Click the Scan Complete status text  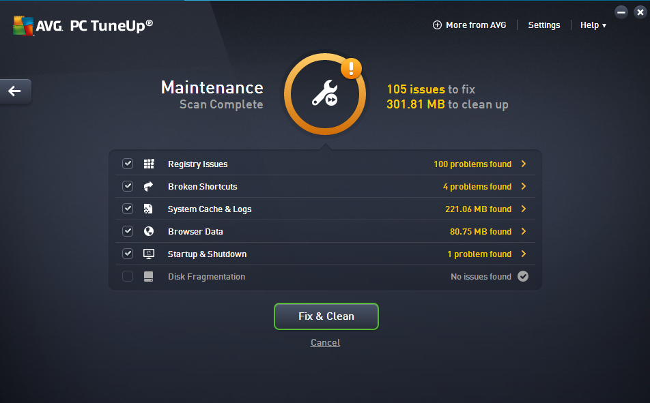[221, 104]
